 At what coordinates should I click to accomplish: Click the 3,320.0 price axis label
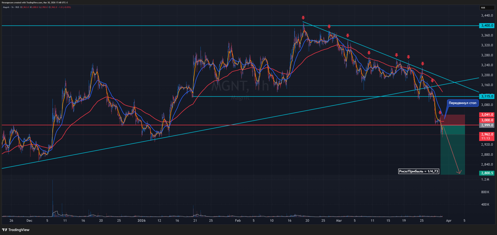click(487, 45)
